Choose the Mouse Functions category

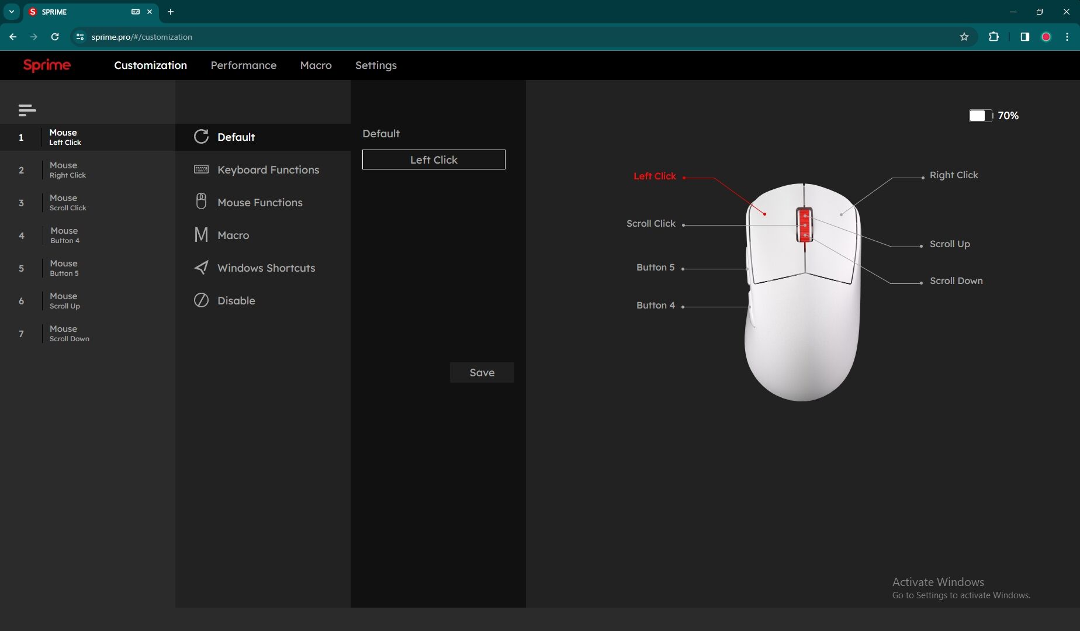point(263,203)
